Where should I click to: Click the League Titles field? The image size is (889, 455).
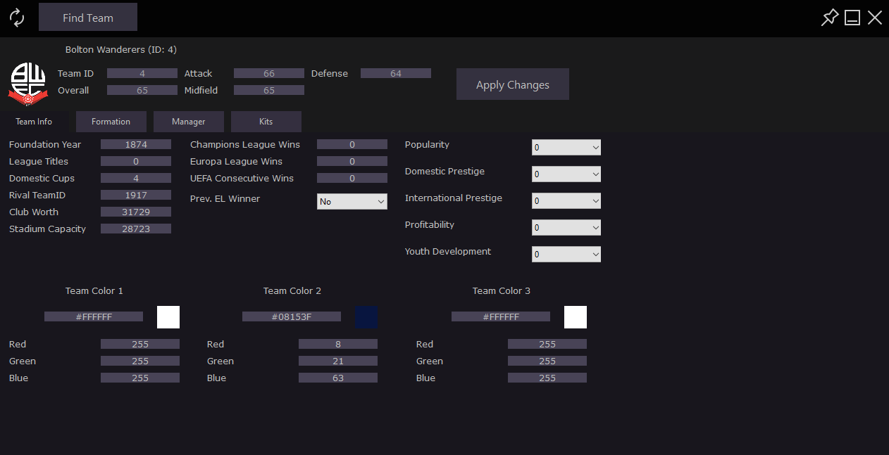(x=136, y=161)
